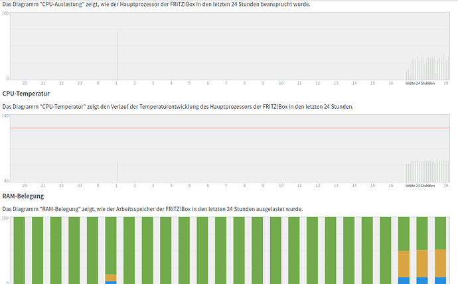The image size is (458, 284).
Task: Click the blue segment of the last RAM bar
Action: (x=441, y=281)
